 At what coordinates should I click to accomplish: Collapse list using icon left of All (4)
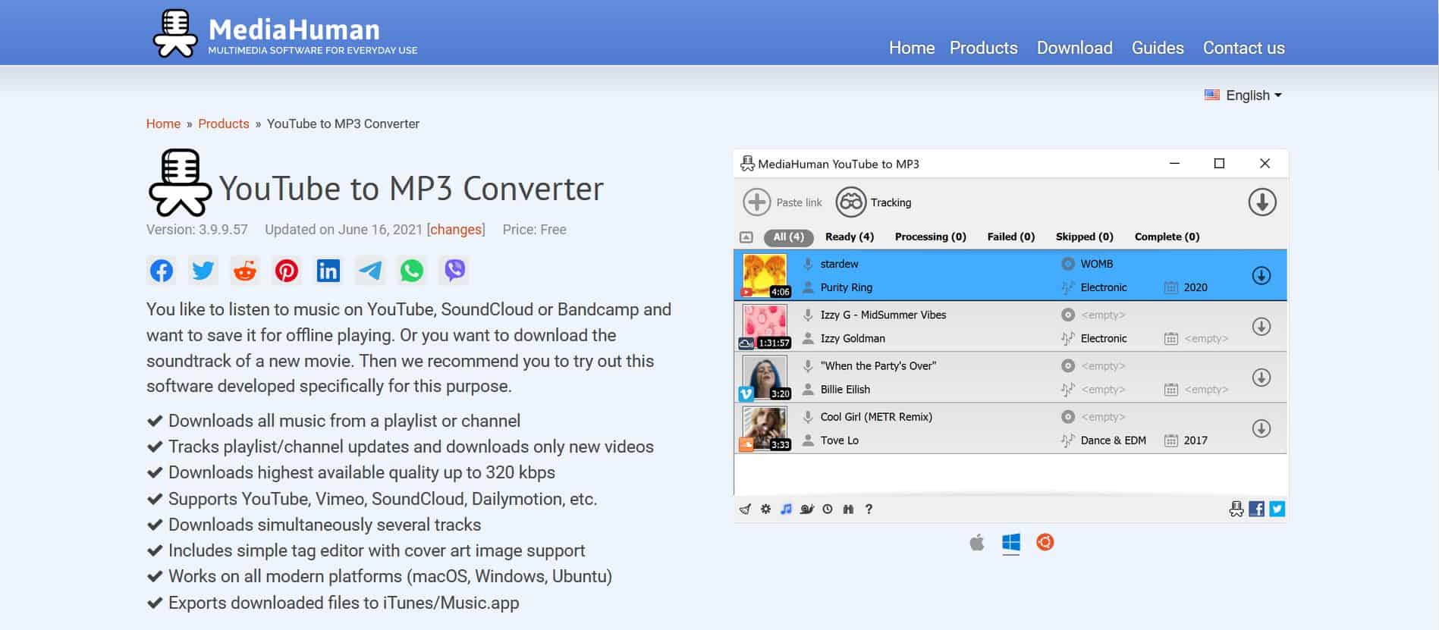(746, 237)
